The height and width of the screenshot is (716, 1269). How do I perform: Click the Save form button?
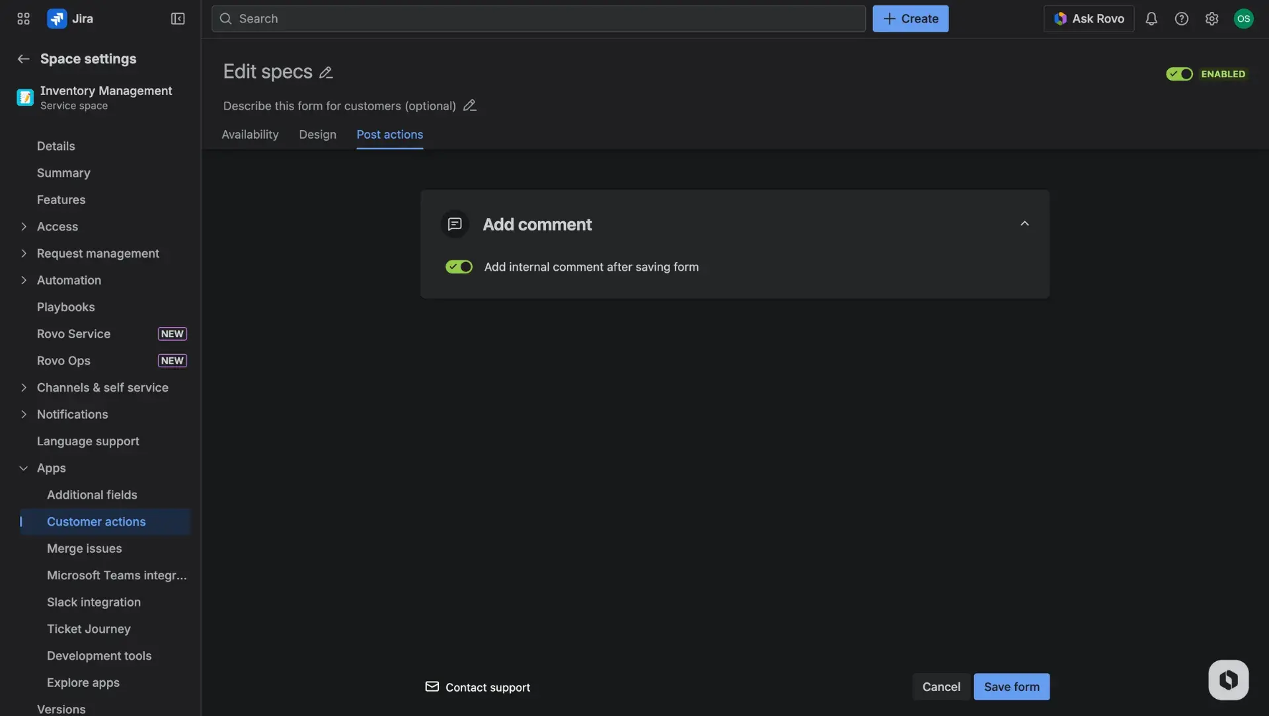[1011, 686]
